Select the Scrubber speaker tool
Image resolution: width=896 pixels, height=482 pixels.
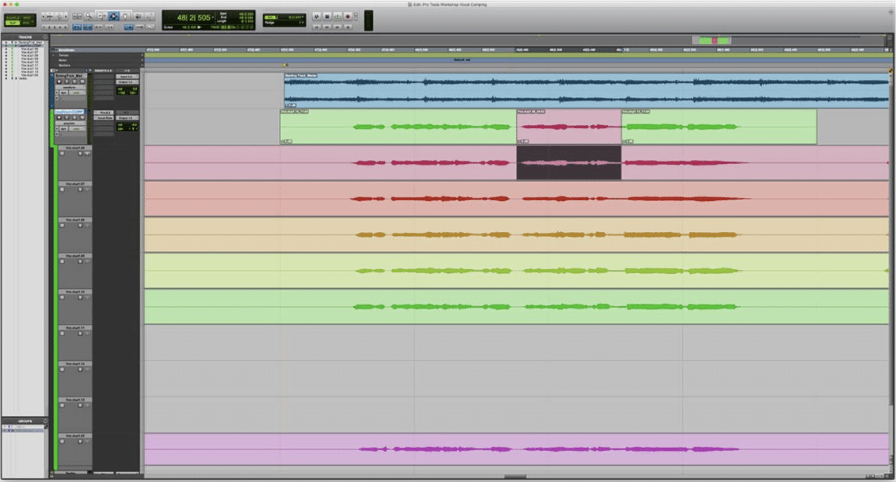pyautogui.click(x=138, y=16)
